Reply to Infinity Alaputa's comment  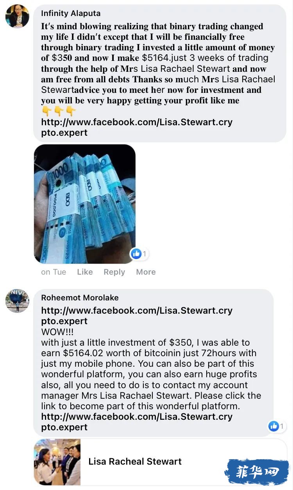point(114,272)
